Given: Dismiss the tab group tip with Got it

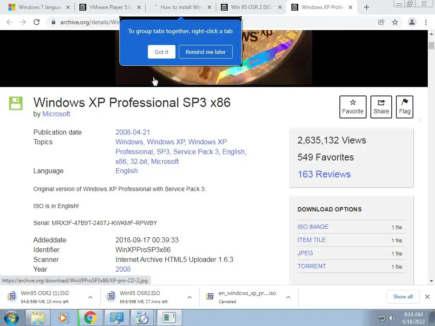Looking at the screenshot, I should tap(161, 52).
